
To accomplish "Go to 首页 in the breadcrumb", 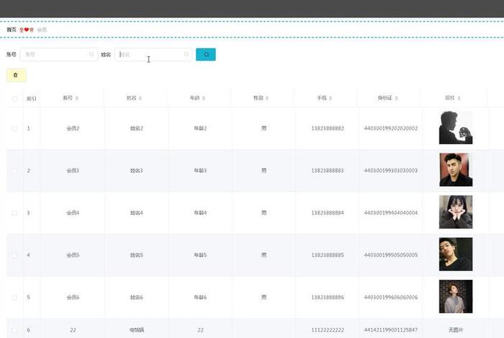I will click(x=12, y=29).
